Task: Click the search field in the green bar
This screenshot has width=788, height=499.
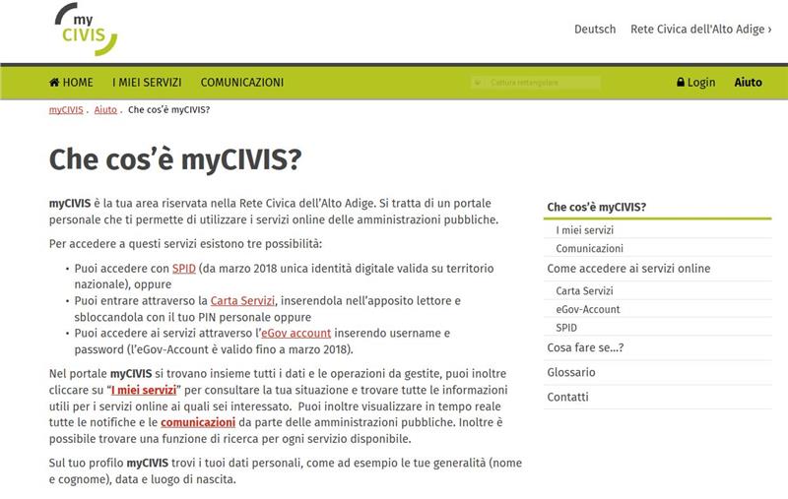Action: 542,83
